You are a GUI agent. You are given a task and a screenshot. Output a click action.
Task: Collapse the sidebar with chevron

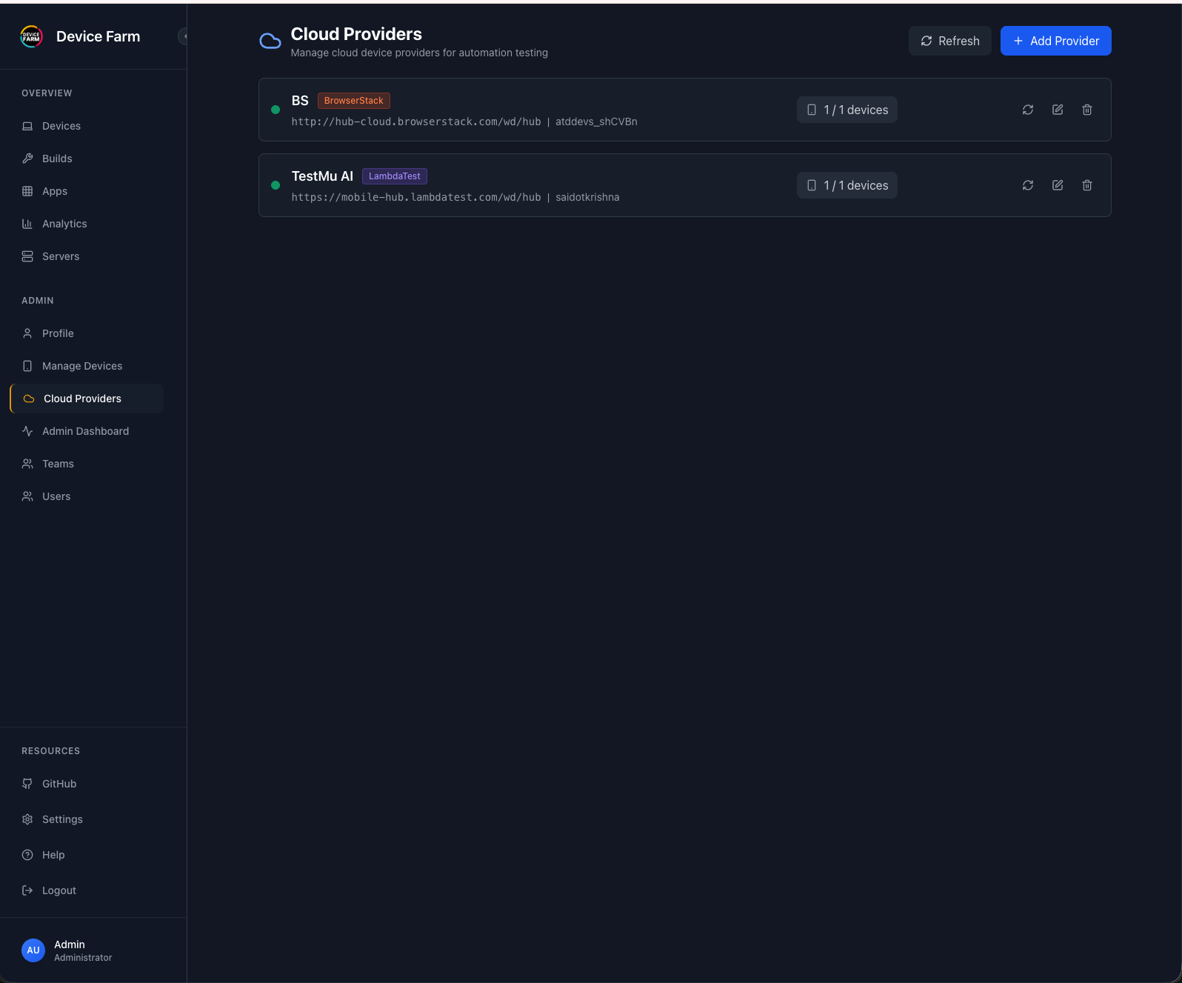(183, 36)
